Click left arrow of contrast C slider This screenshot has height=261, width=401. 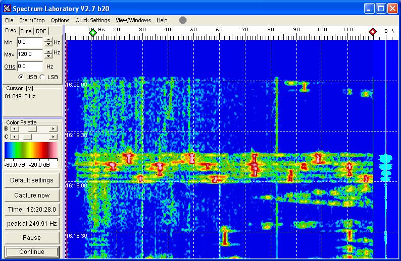pyautogui.click(x=15, y=137)
